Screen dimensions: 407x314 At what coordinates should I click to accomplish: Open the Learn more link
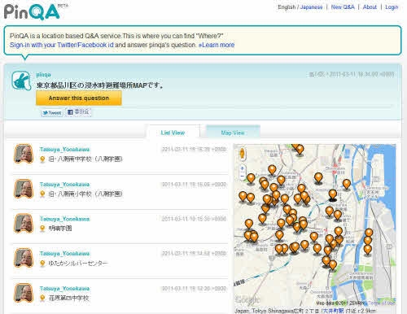(217, 45)
